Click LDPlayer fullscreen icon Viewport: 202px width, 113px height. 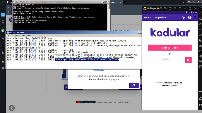(201, 35)
